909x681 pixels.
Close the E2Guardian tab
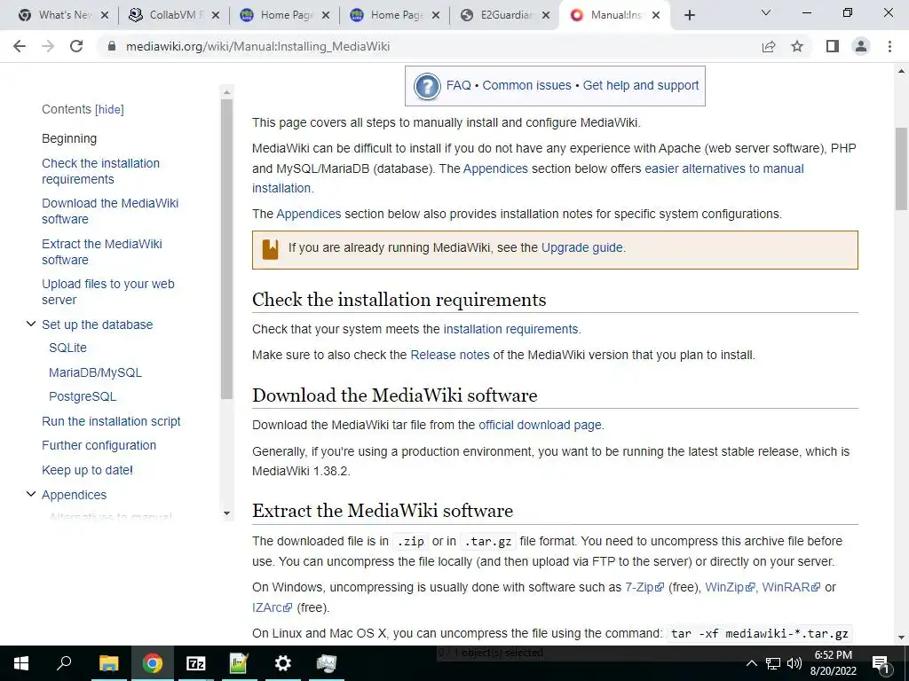coord(546,15)
